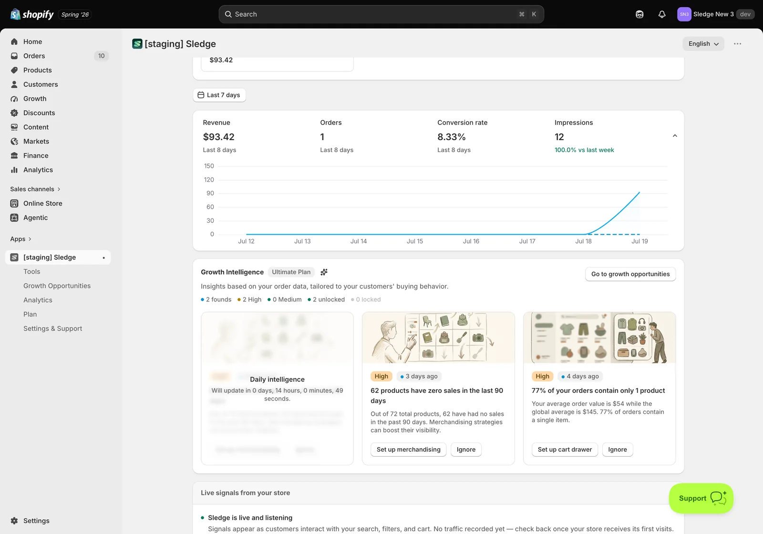Image resolution: width=763 pixels, height=534 pixels.
Task: Click the Content icon in sidebar
Action: pyautogui.click(x=14, y=127)
